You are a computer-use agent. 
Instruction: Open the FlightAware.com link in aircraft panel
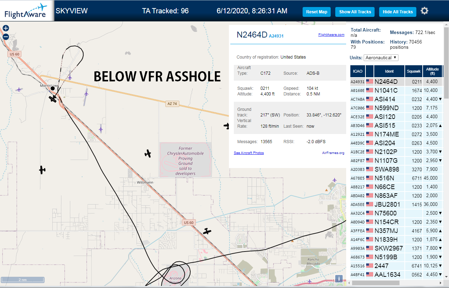[x=331, y=35]
